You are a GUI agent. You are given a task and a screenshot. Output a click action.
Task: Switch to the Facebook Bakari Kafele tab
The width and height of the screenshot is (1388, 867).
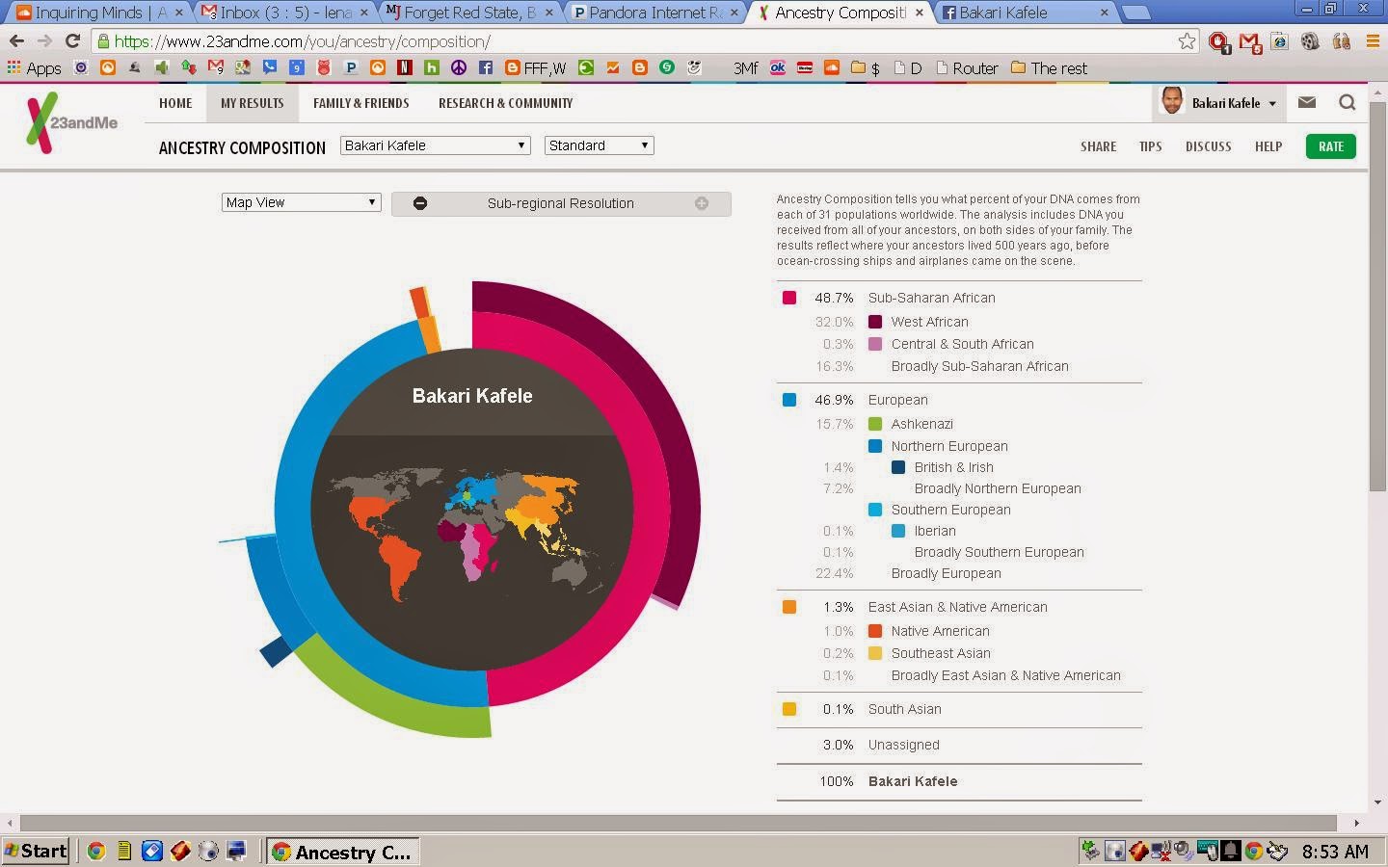point(1027,13)
